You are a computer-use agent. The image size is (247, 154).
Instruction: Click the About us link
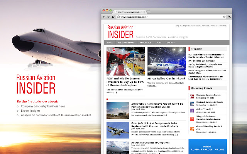tap(214, 26)
